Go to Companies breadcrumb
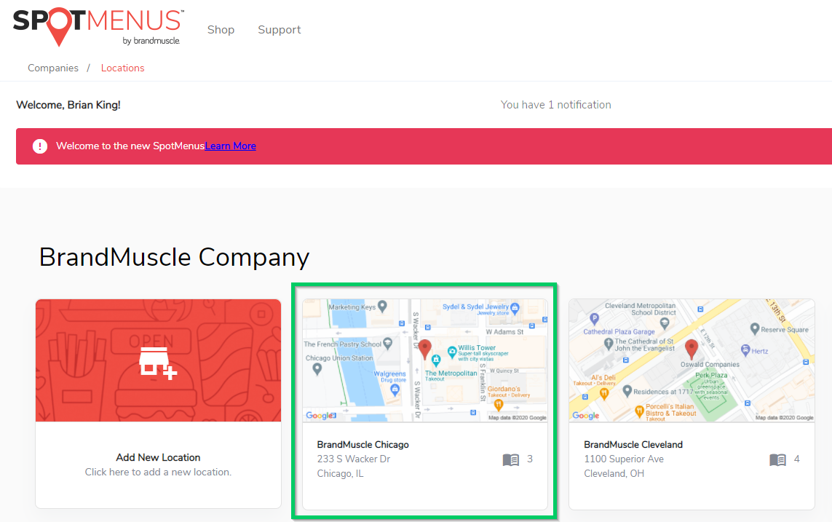Screen dimensions: 832x522 click(x=53, y=68)
